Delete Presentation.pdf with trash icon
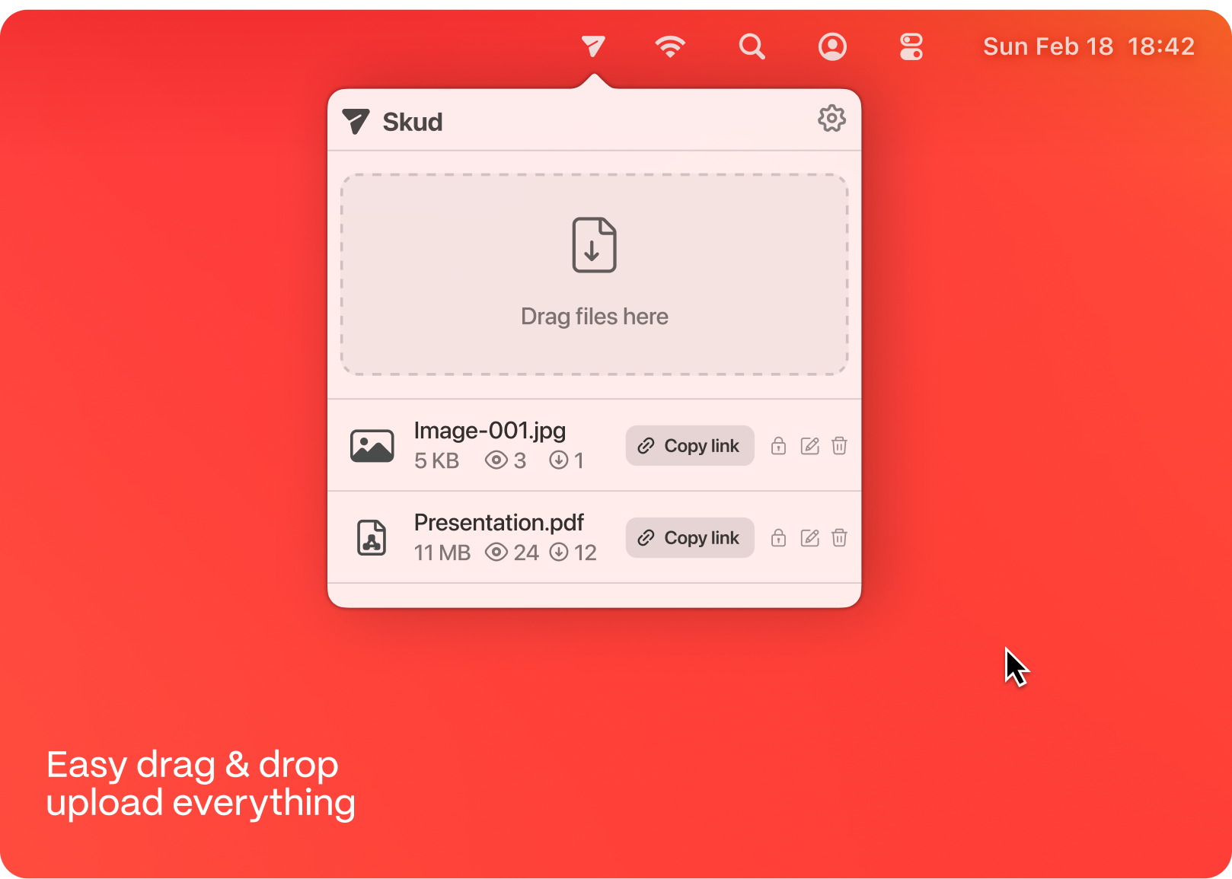1232x879 pixels. (x=839, y=538)
